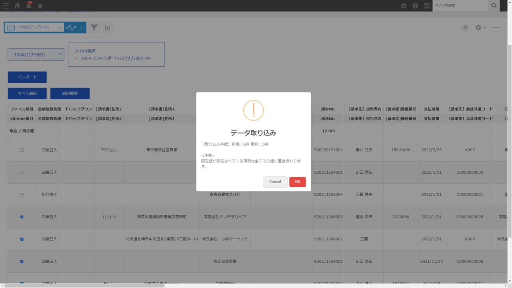Image resolution: width=512 pixels, height=288 pixels.
Task: Click the 花輪 亮平 cell
Action: coord(364,194)
